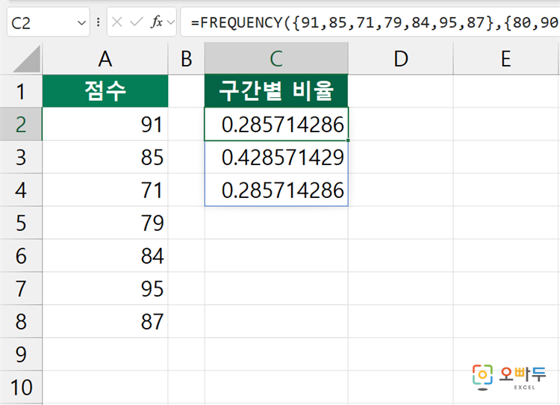Click the formula bar resize dots handle
This screenshot has height=405, width=560.
click(99, 22)
